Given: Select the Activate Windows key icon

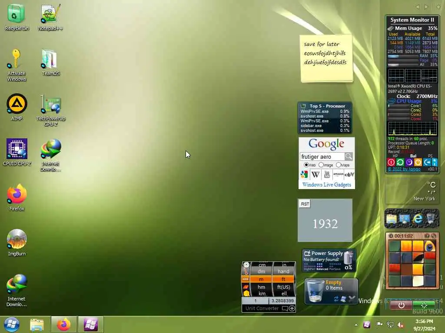Looking at the screenshot, I should point(17,65).
